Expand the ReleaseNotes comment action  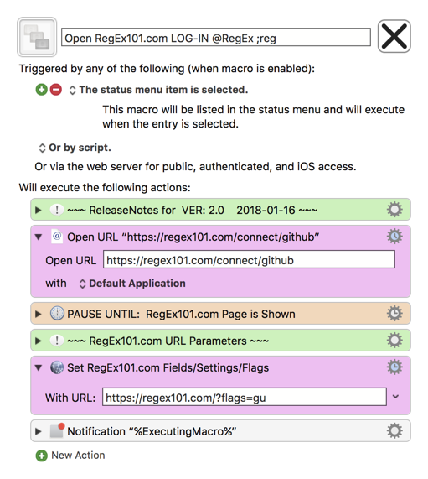tap(39, 210)
